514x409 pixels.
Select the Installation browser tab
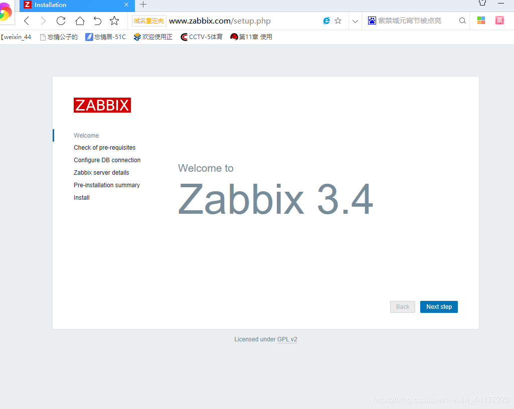(x=77, y=5)
